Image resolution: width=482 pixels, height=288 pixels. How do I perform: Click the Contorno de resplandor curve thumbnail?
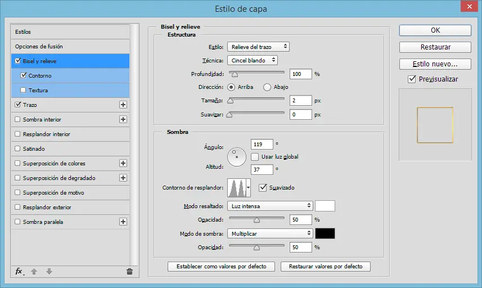click(x=237, y=188)
